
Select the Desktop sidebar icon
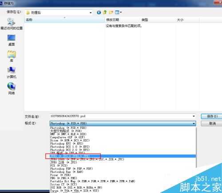(12, 40)
